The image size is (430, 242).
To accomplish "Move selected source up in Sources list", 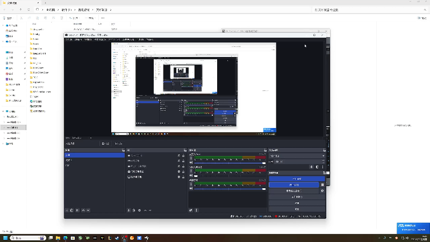I will (x=145, y=210).
